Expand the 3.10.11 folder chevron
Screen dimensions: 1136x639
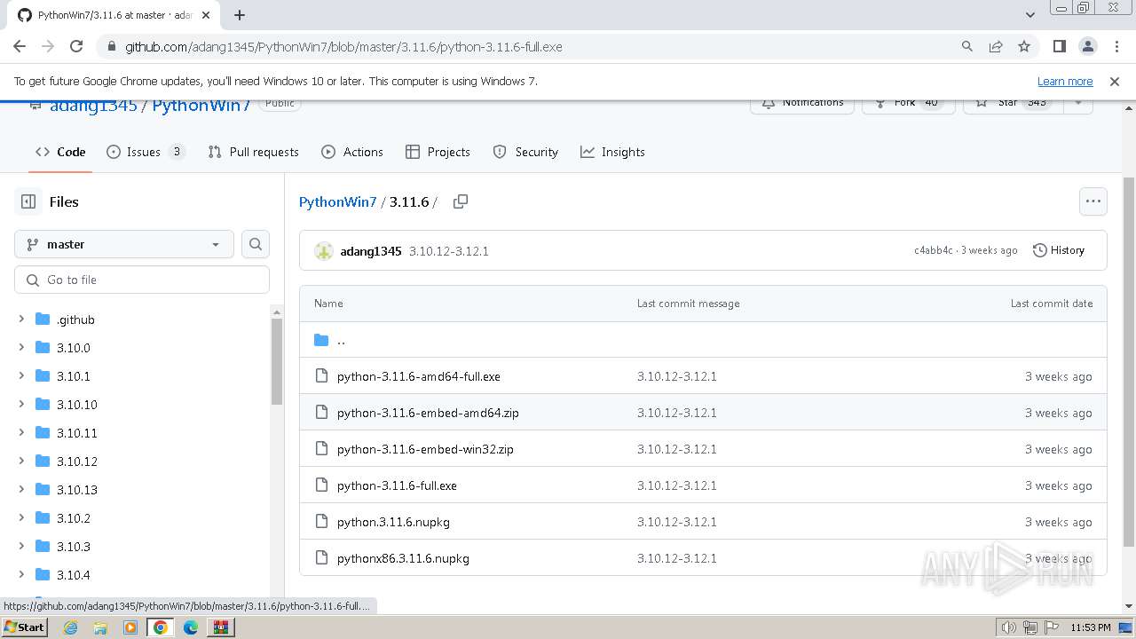[x=21, y=433]
